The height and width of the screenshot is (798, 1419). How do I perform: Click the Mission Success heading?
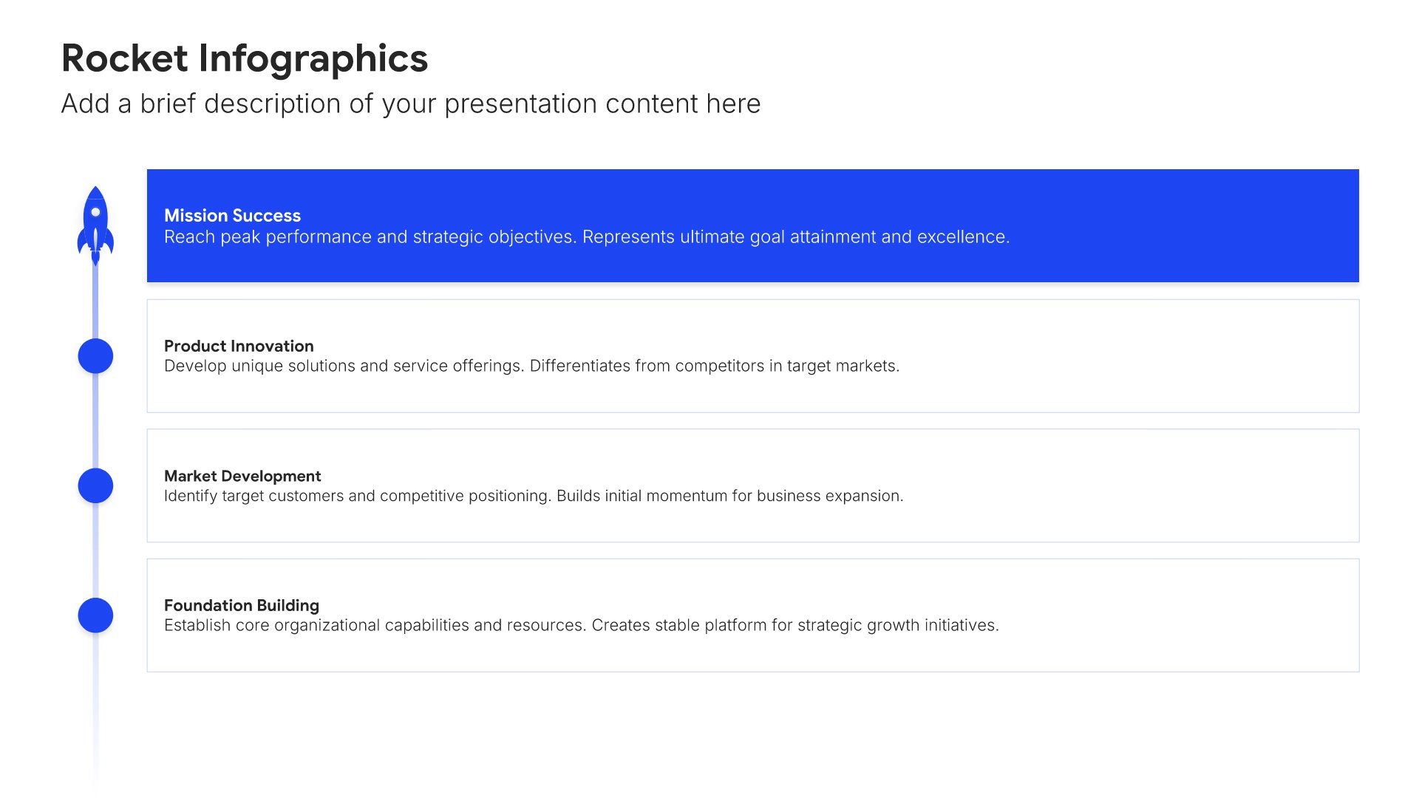pyautogui.click(x=232, y=216)
